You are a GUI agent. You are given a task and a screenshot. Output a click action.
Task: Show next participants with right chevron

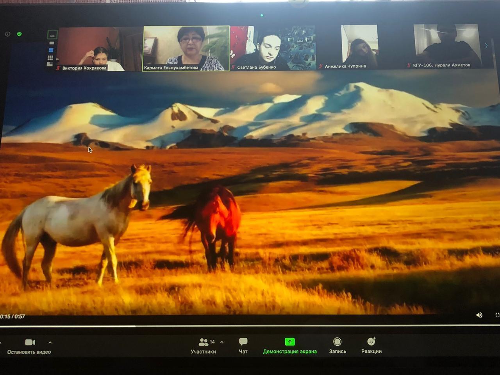pyautogui.click(x=486, y=46)
